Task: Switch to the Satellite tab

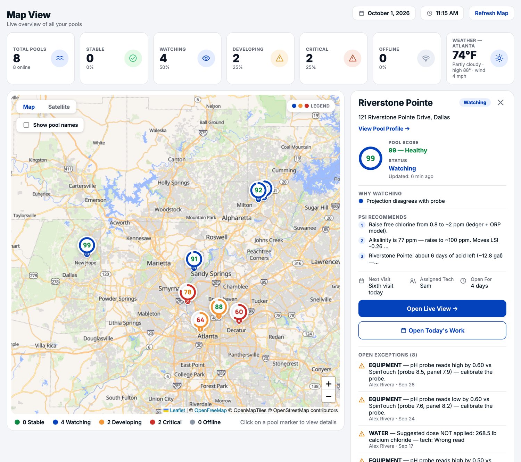Action: pyautogui.click(x=59, y=107)
